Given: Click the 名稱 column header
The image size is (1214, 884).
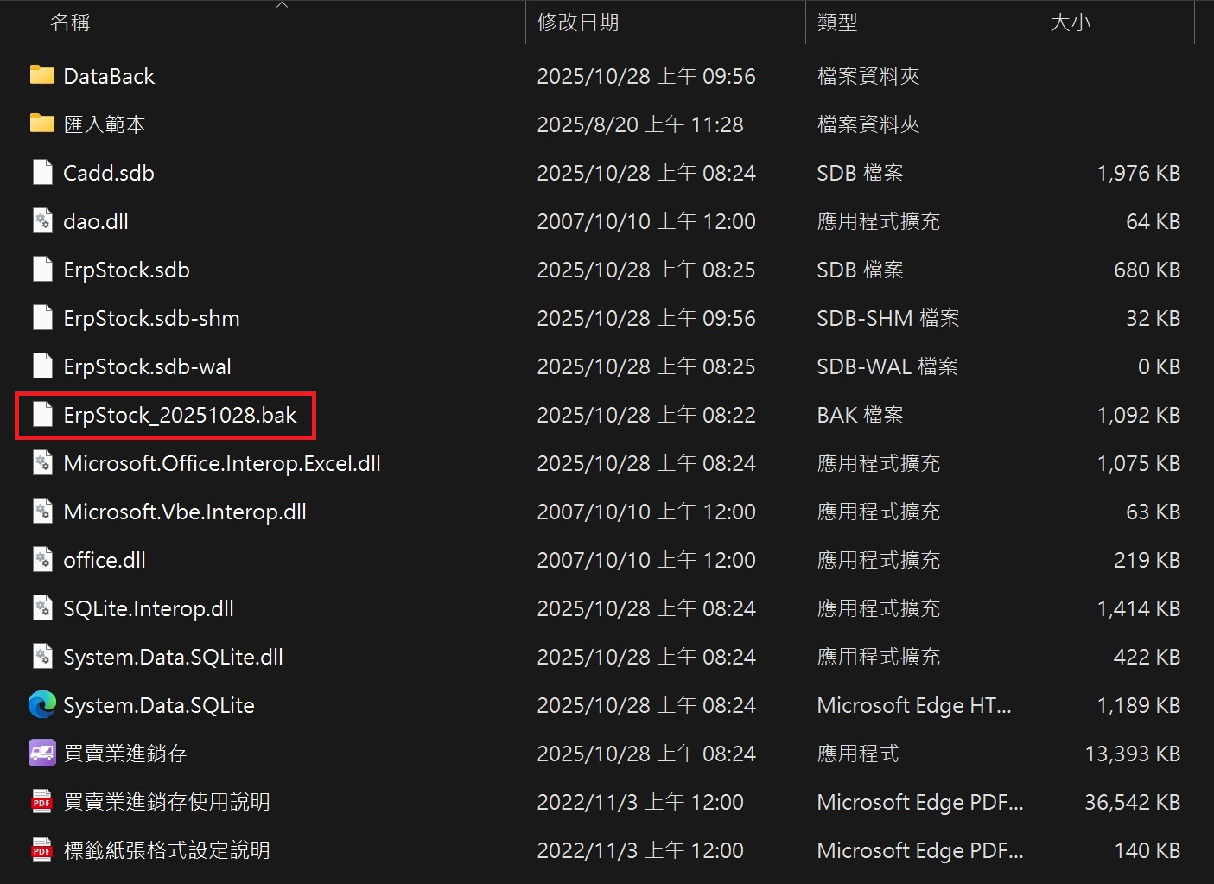Looking at the screenshot, I should point(70,22).
